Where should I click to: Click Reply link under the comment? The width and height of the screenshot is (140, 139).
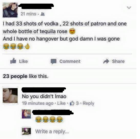click(88, 104)
